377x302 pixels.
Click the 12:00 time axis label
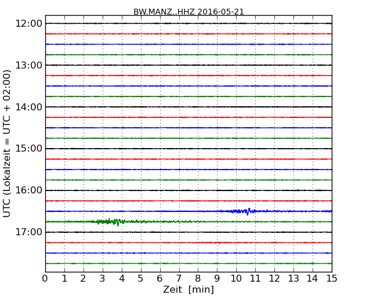28,24
